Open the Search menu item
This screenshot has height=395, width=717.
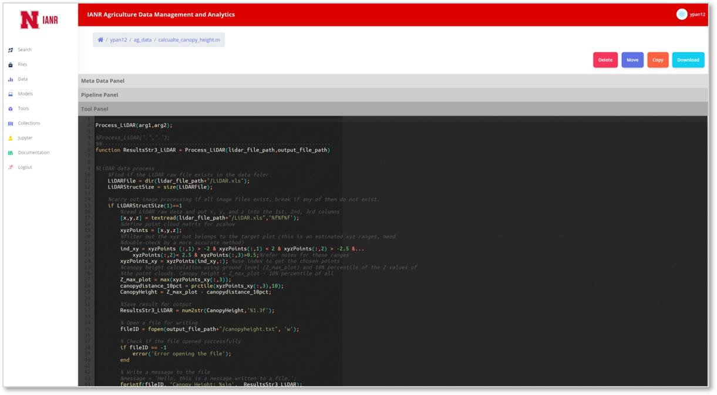pyautogui.click(x=25, y=50)
